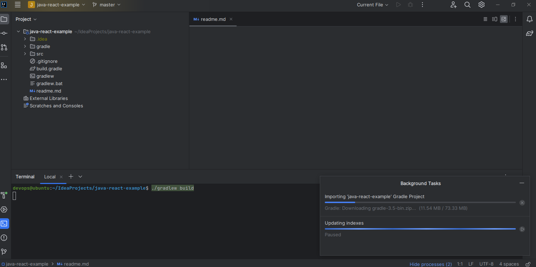Select gradlew file in project tree
The width and height of the screenshot is (536, 267).
pyautogui.click(x=45, y=76)
